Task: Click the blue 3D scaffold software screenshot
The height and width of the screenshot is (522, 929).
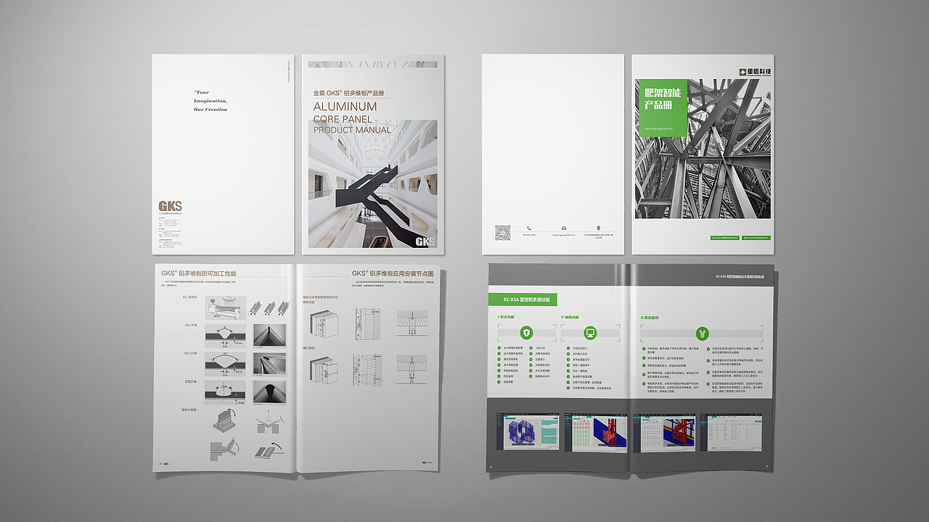Action: pyautogui.click(x=528, y=432)
